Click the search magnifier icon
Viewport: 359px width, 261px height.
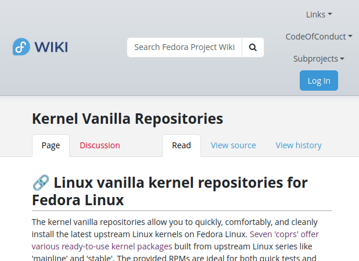253,48
